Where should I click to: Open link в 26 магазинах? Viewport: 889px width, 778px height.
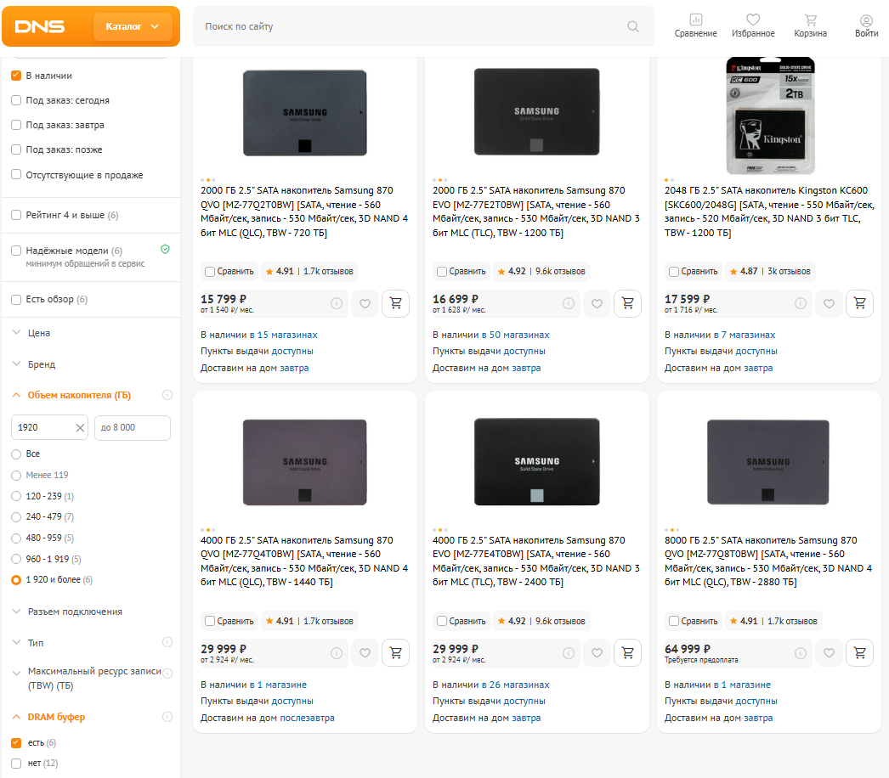coord(515,685)
